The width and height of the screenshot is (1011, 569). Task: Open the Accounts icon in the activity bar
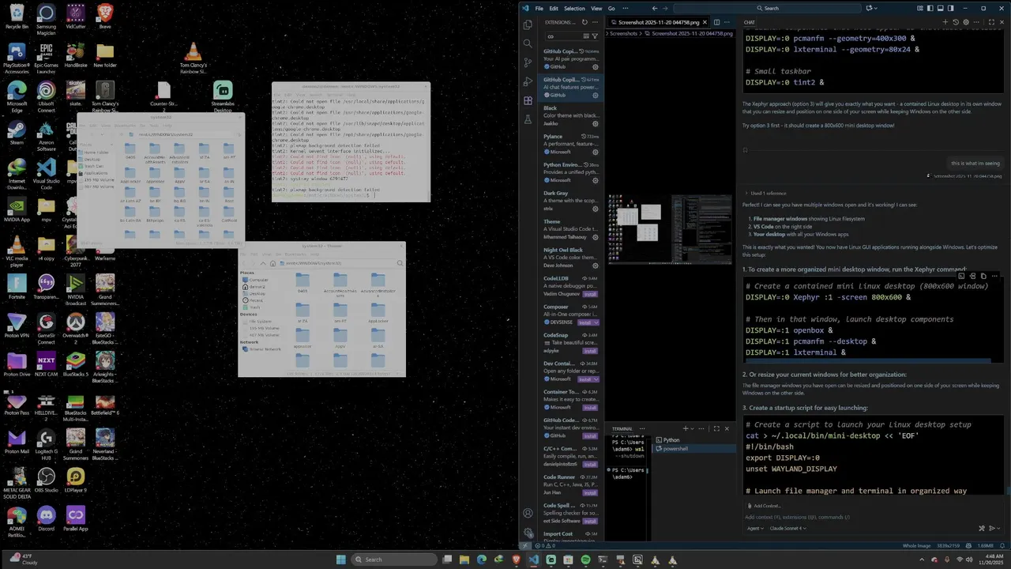[x=528, y=513]
